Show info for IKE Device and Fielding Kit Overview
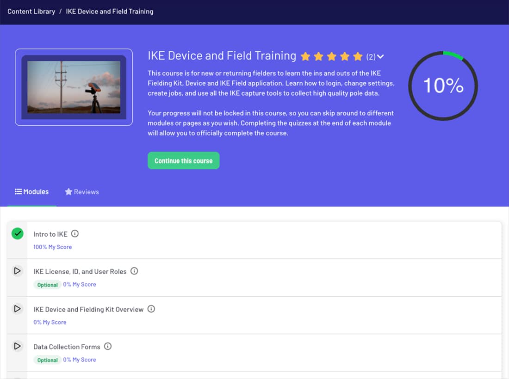This screenshot has width=509, height=379. coord(151,309)
